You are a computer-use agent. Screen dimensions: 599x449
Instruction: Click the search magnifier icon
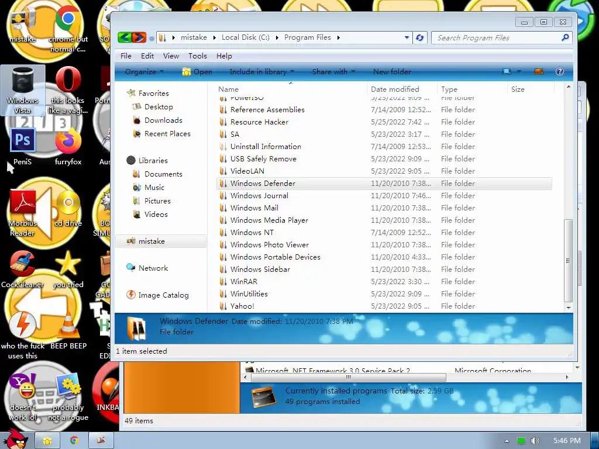[x=565, y=37]
